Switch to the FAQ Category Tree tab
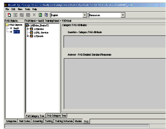 57,116
